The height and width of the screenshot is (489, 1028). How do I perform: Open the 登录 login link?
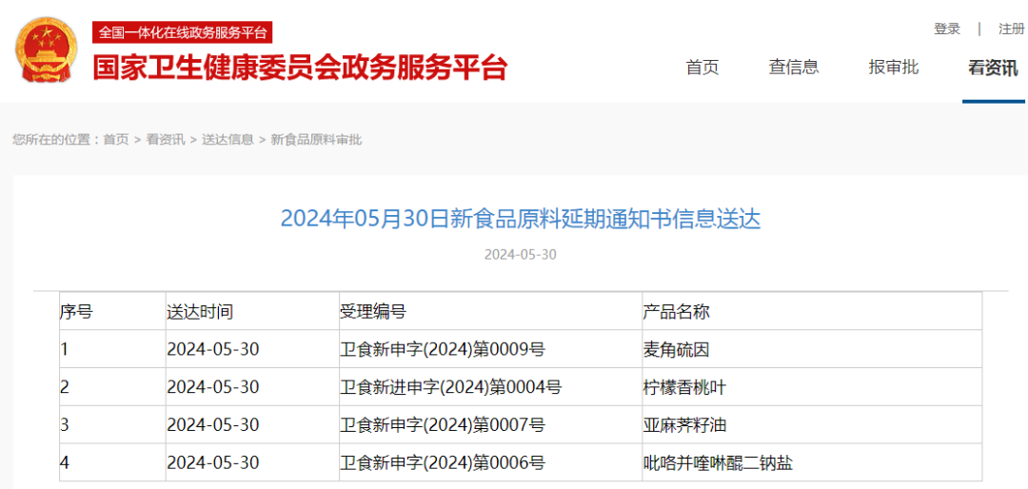pos(947,29)
